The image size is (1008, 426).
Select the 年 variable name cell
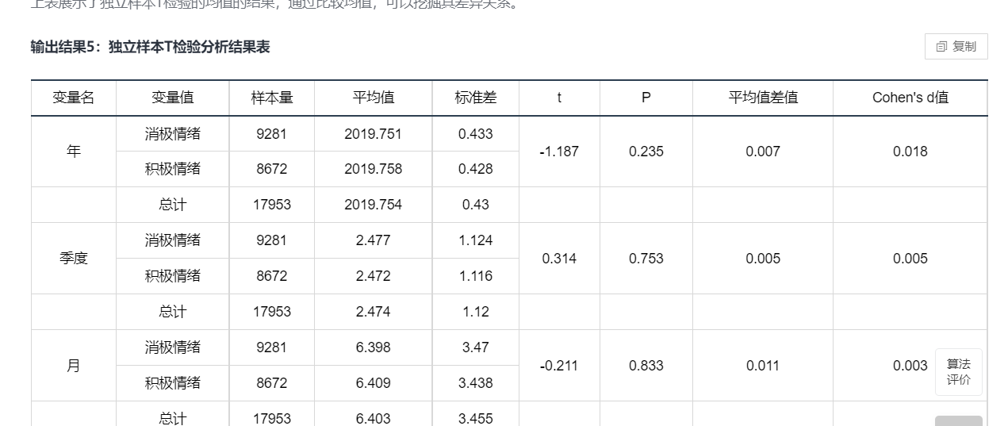coord(74,152)
